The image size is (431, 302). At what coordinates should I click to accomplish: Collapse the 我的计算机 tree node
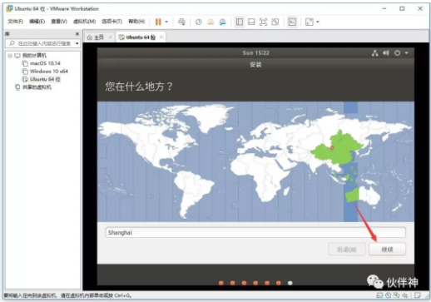click(x=10, y=56)
